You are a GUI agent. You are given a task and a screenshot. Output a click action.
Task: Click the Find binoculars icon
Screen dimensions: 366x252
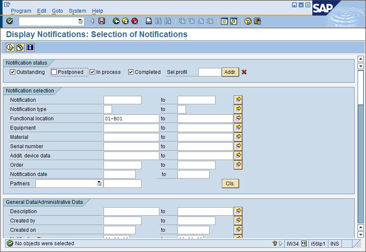tap(158, 21)
